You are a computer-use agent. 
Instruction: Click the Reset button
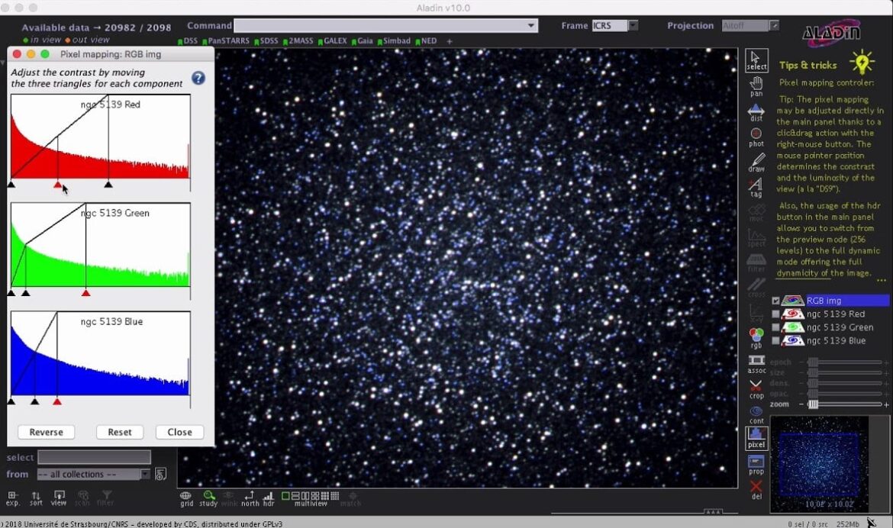(x=120, y=432)
